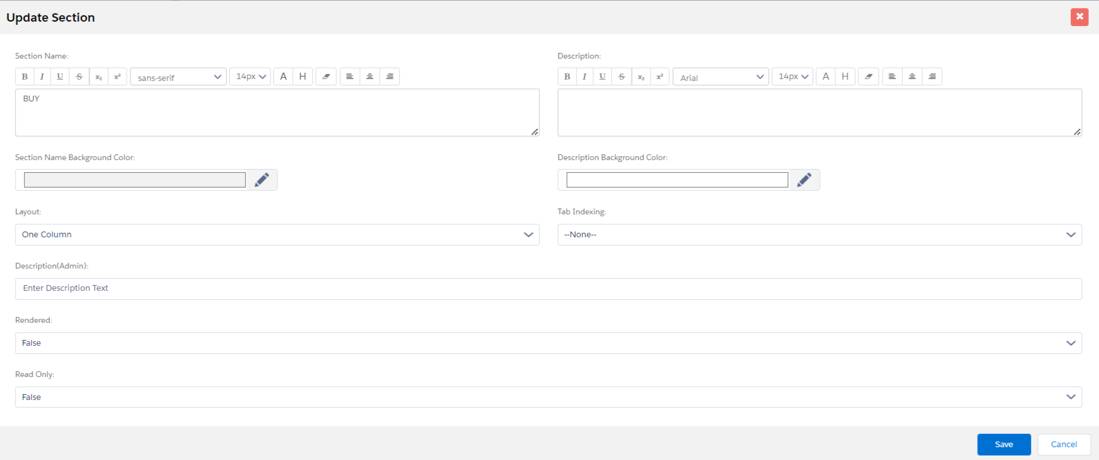Open the sans-serif font dropdown
Viewport: 1099px width, 460px height.
click(178, 77)
